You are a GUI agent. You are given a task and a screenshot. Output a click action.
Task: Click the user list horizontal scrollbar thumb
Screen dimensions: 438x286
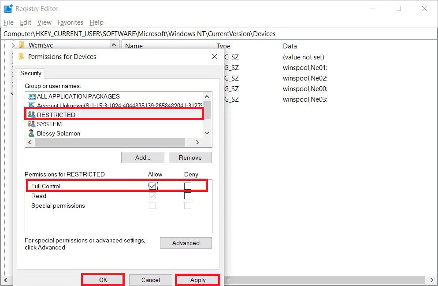[110, 142]
